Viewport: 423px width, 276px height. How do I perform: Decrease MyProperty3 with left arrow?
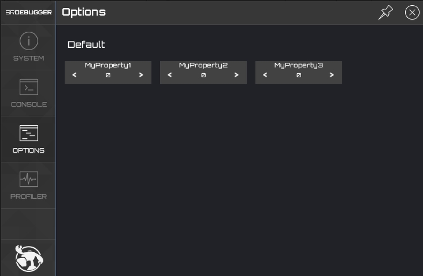click(265, 75)
